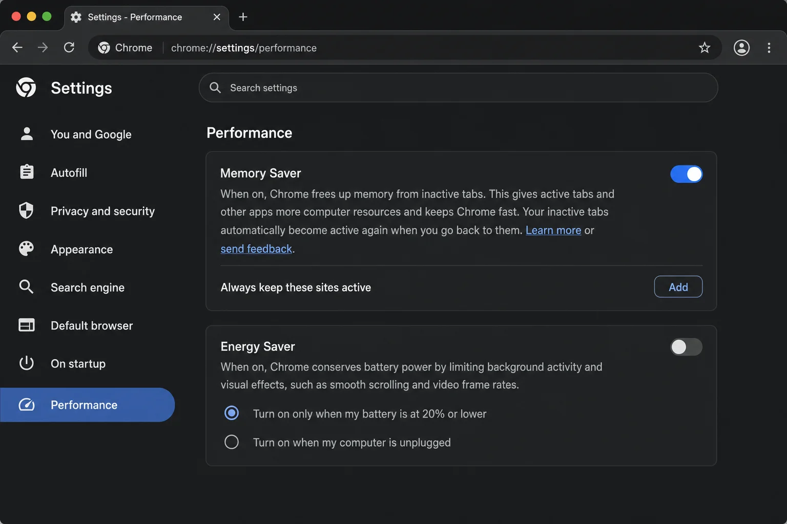Screen dimensions: 787x524
Task: Focus the Search settings field
Action: 458,88
